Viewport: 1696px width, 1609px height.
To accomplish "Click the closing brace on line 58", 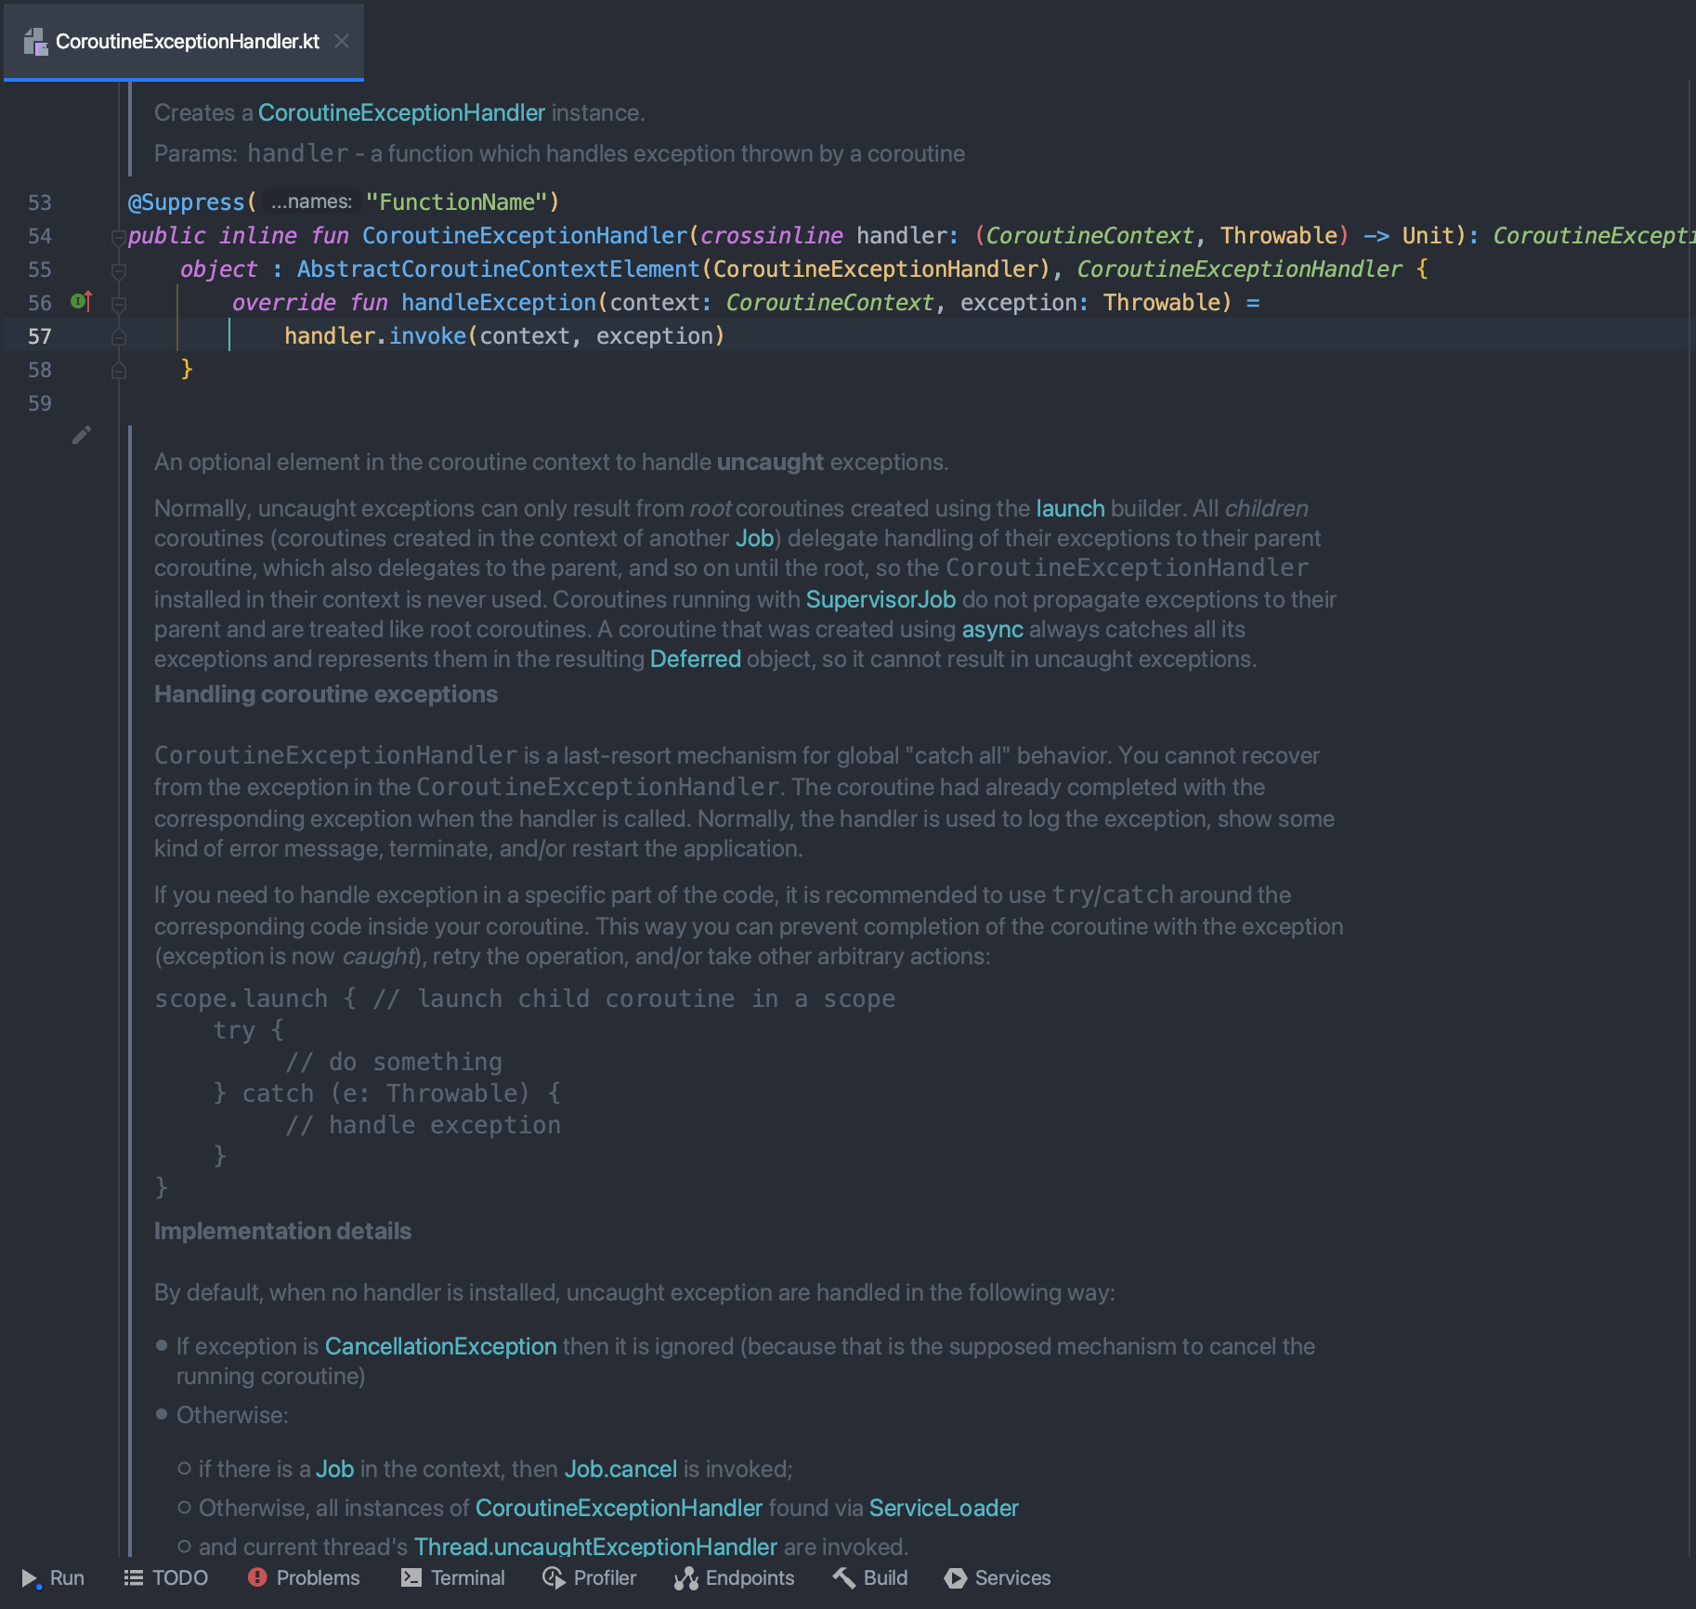I will pyautogui.click(x=187, y=369).
